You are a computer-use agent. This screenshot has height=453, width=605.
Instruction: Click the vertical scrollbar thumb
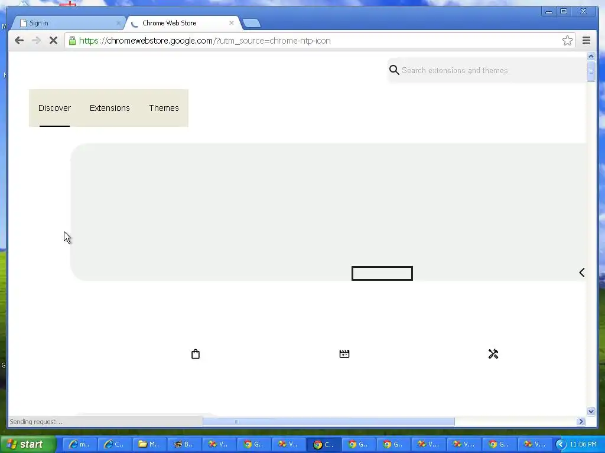coord(591,71)
